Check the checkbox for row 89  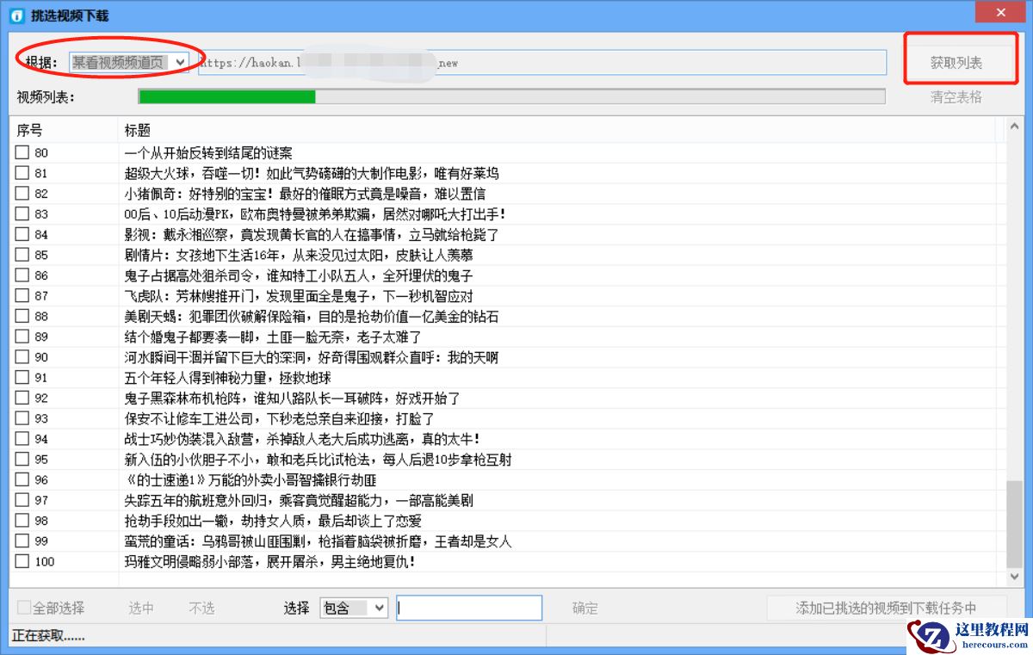pos(22,337)
